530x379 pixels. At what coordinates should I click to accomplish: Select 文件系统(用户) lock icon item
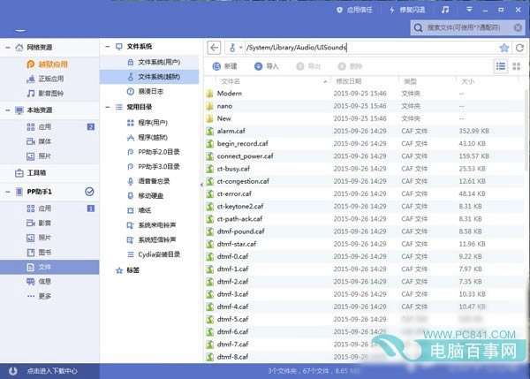pyautogui.click(x=154, y=62)
